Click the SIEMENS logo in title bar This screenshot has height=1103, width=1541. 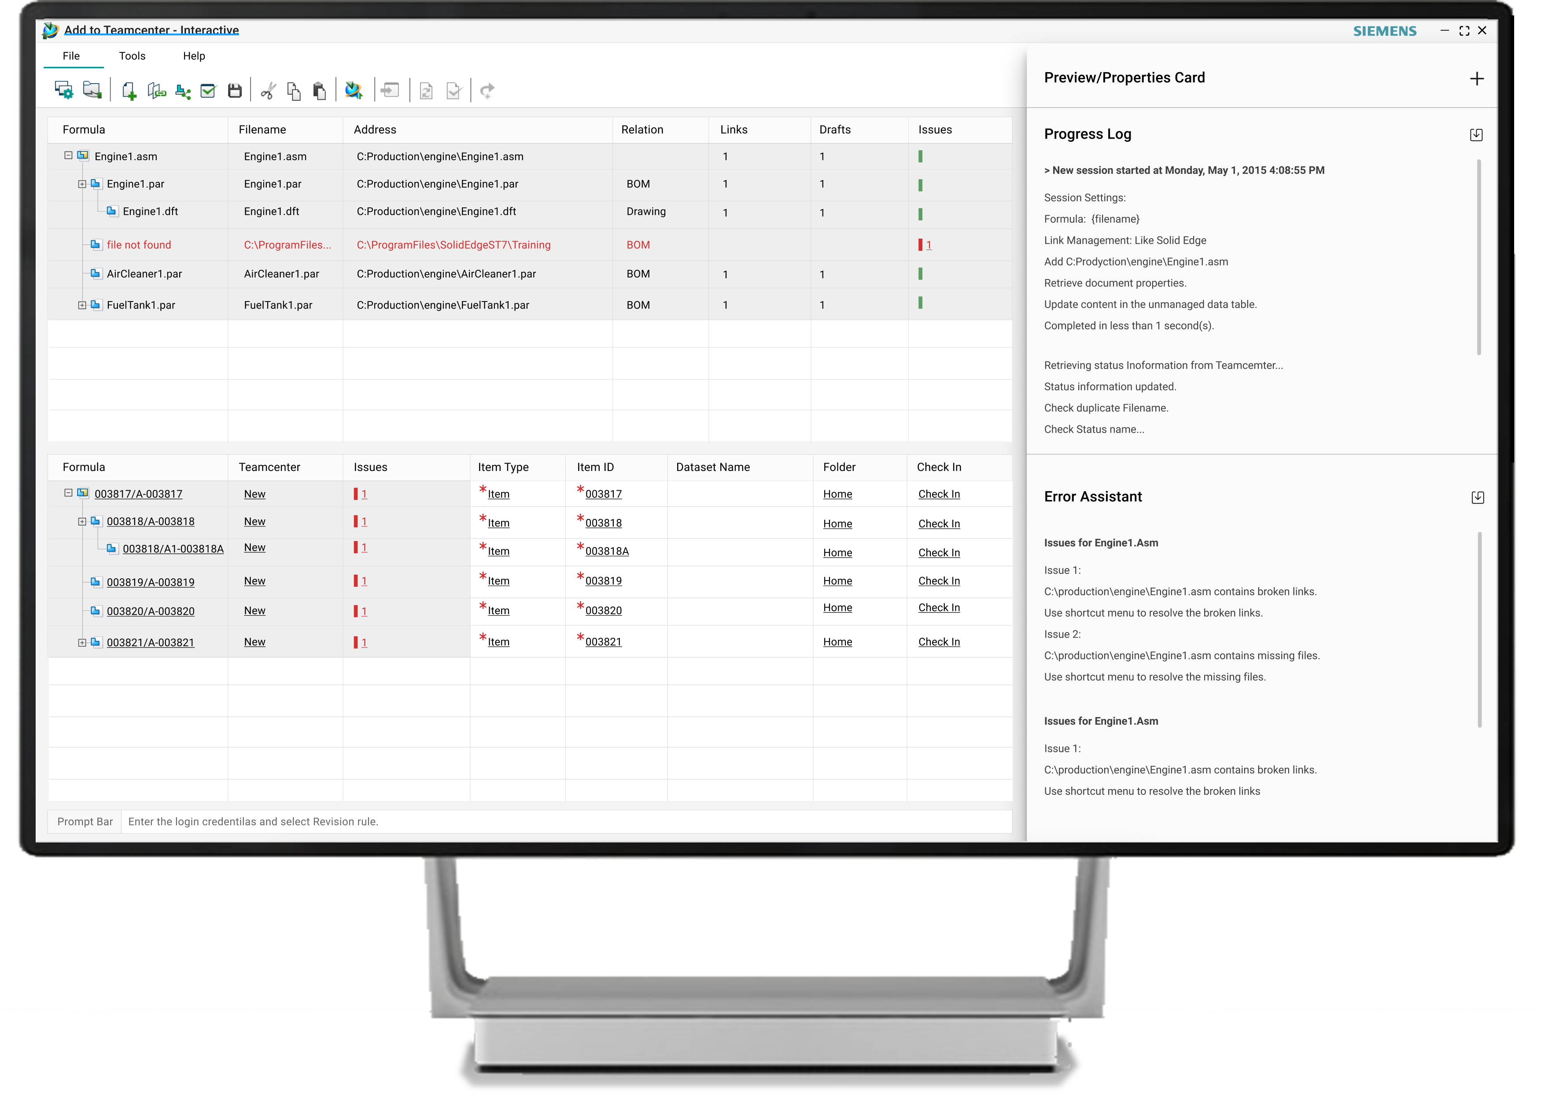point(1384,30)
